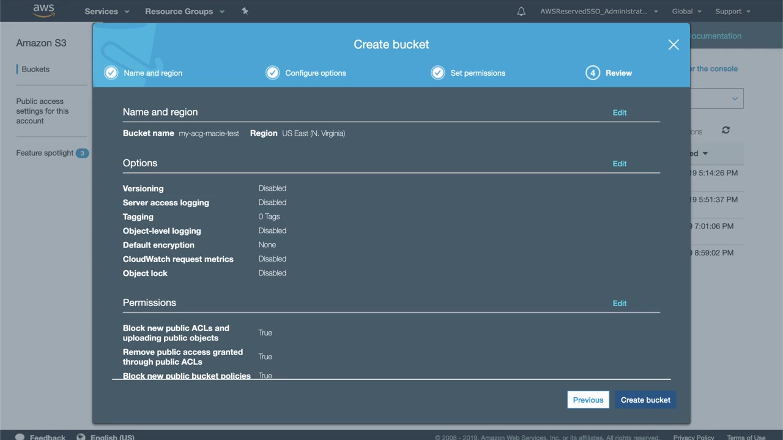
Task: Click the Block new public ACLs label
Action: [176, 333]
